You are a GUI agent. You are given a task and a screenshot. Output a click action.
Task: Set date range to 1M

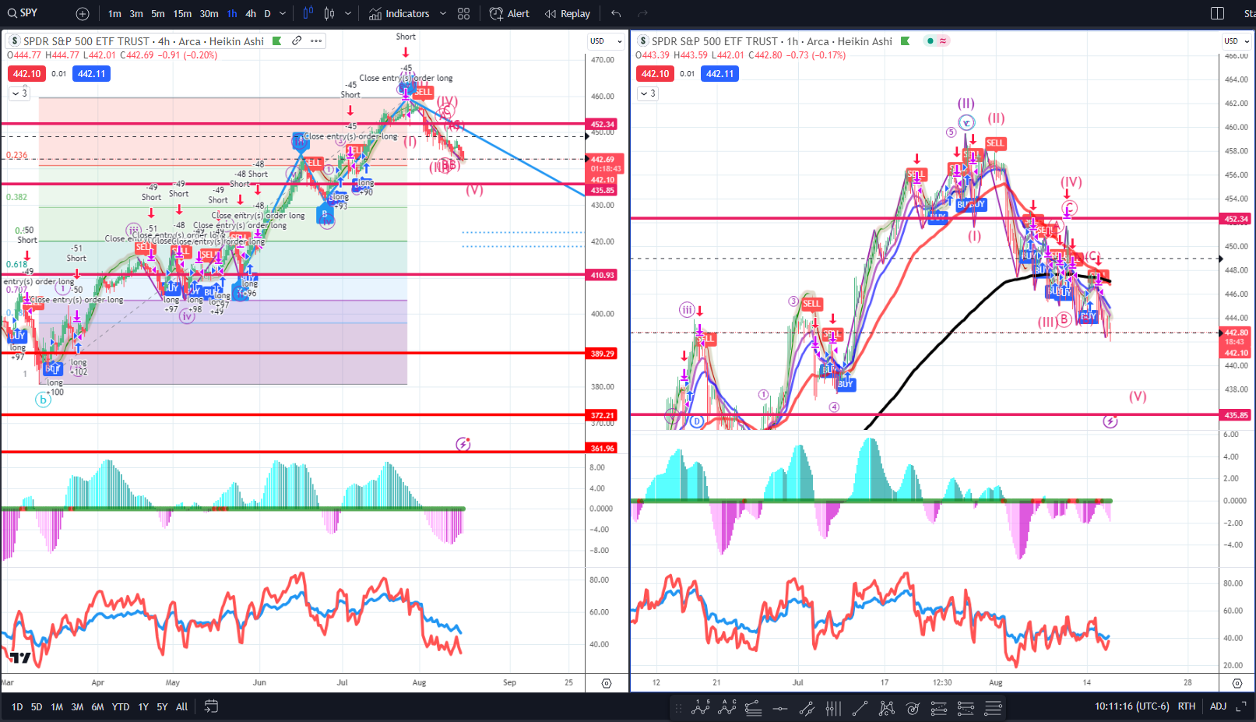(57, 707)
